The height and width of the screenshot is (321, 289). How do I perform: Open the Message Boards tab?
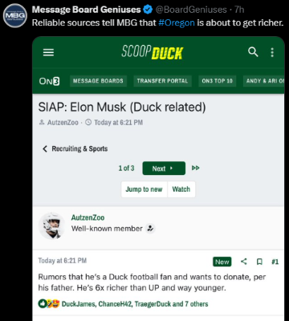(98, 81)
